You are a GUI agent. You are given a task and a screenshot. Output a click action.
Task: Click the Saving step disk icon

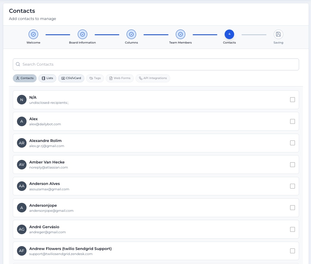pos(278,34)
